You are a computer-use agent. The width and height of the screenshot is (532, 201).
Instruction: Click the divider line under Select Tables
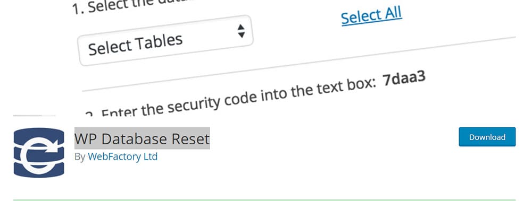point(299,64)
